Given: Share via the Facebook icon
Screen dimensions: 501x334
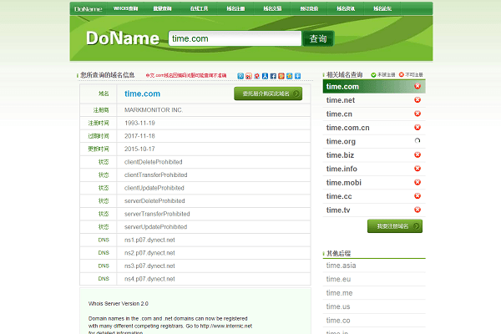Looking at the screenshot, I should pyautogui.click(x=273, y=76).
